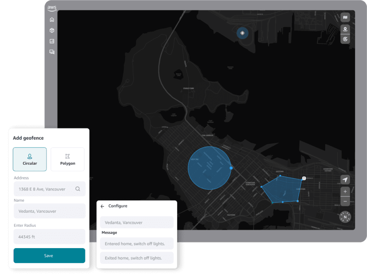Select the add-location pin tool on the map
This screenshot has width=367, height=275.
point(344,29)
